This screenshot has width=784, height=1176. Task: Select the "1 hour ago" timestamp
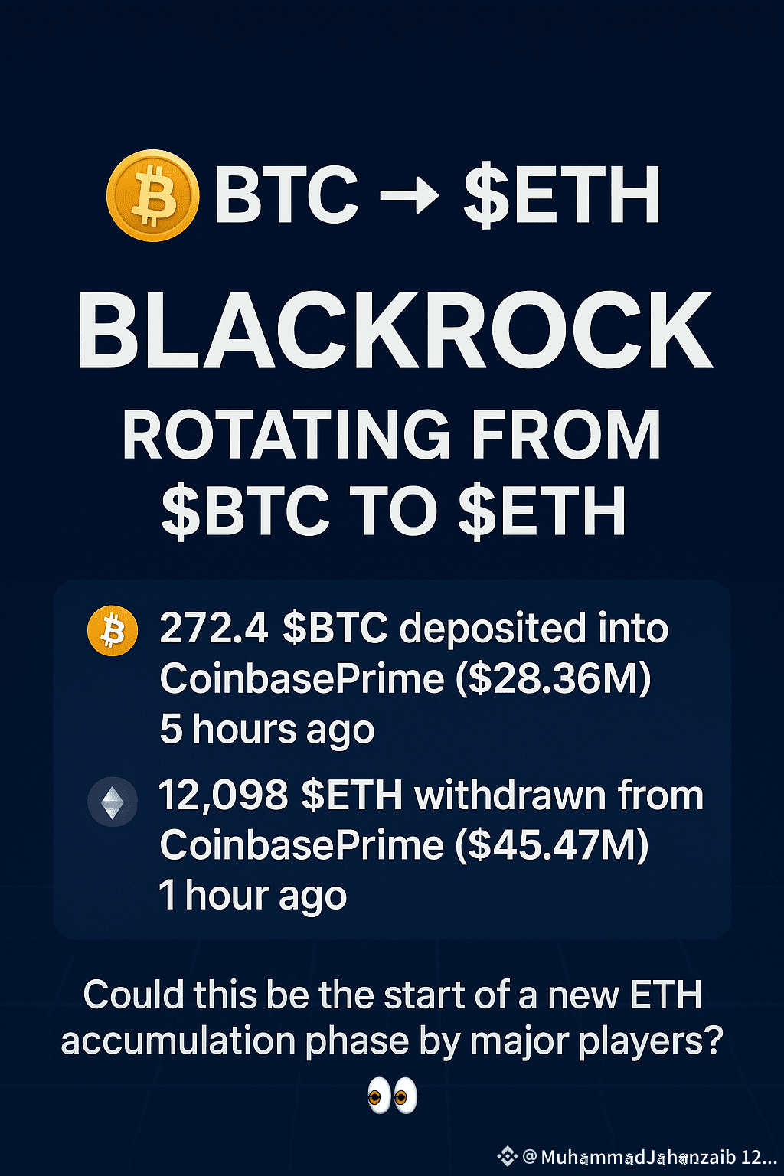click(253, 895)
